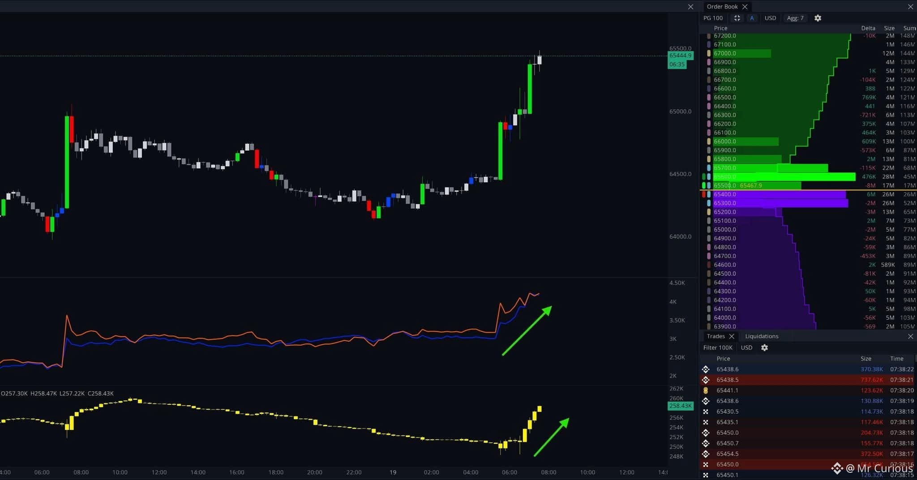Click the marker beside 65100.0 price level
917x480 pixels.
[x=709, y=221]
